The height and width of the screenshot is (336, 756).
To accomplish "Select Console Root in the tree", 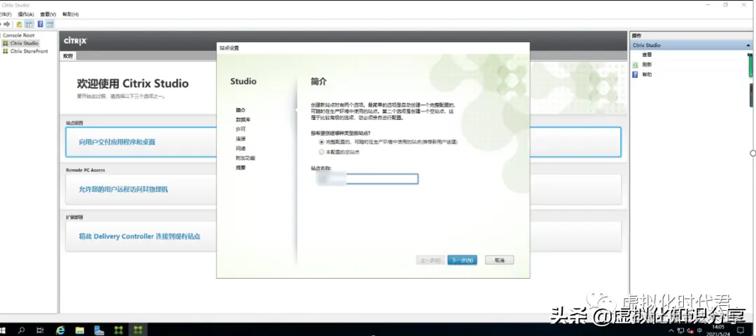I will [x=19, y=35].
